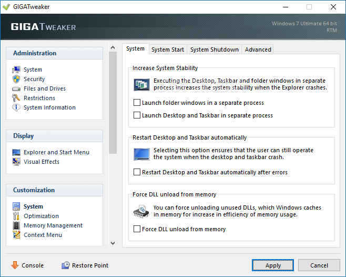Click the Console orange arrow icon
Viewport: 346px width, 277px height.
click(15, 265)
